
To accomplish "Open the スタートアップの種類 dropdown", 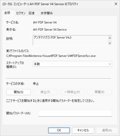I will point(72,64).
